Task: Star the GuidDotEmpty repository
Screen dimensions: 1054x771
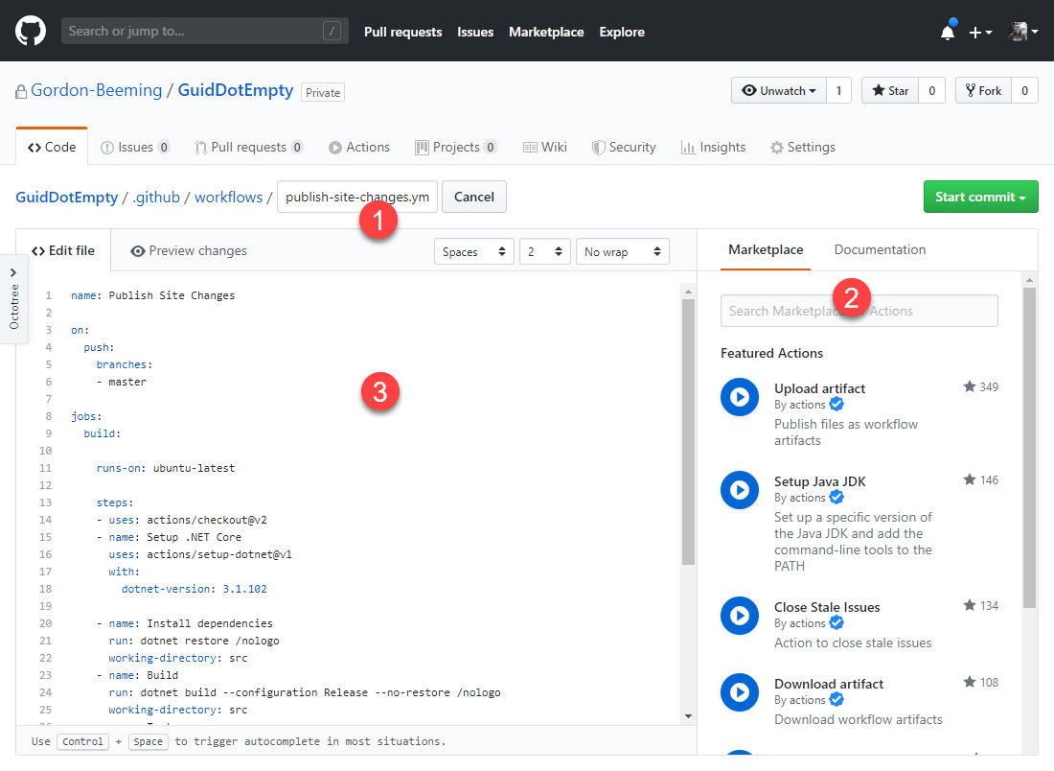Action: [890, 90]
